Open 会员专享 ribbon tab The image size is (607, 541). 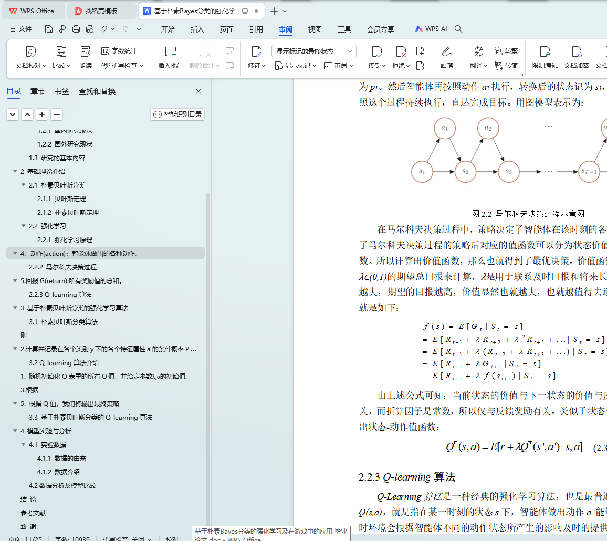[381, 29]
